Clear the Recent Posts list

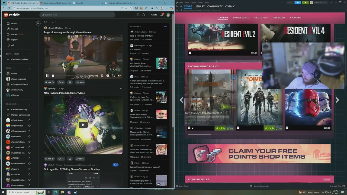[x=165, y=27]
